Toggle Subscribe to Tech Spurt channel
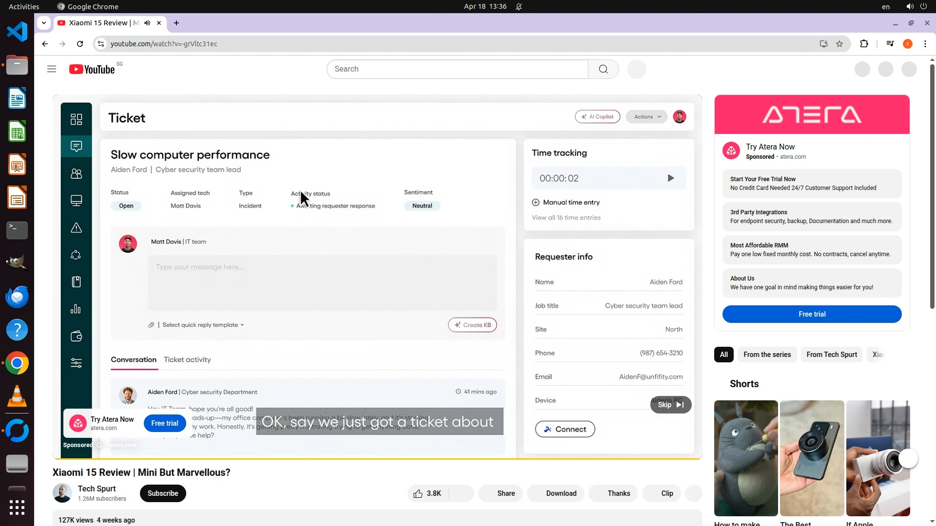Image resolution: width=936 pixels, height=526 pixels. click(163, 493)
